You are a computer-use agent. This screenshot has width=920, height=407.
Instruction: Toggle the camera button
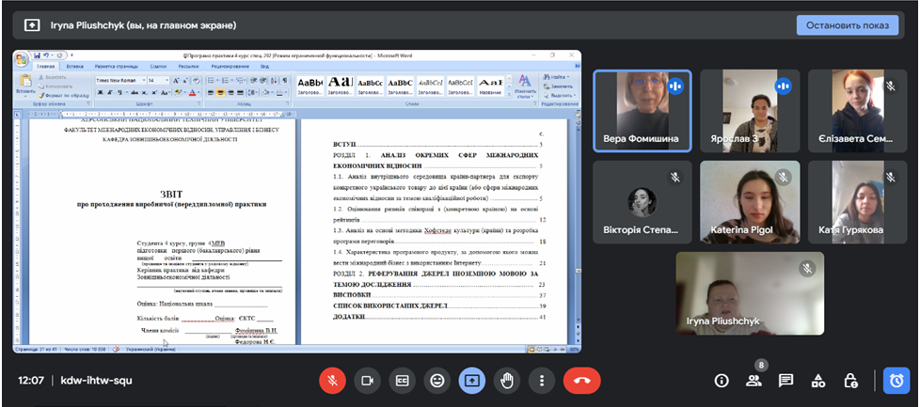point(367,381)
